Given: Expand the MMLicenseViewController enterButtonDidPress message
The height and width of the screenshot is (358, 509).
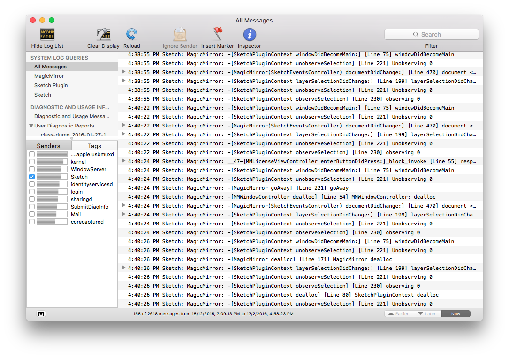Looking at the screenshot, I should point(123,161).
